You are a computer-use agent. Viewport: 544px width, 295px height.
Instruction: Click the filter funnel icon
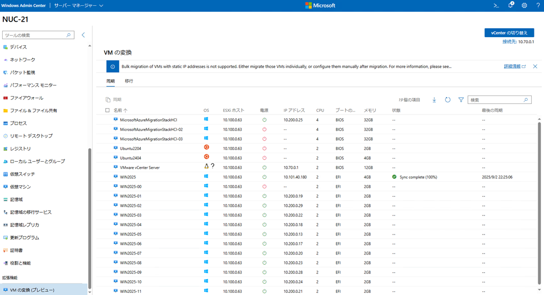pyautogui.click(x=461, y=100)
